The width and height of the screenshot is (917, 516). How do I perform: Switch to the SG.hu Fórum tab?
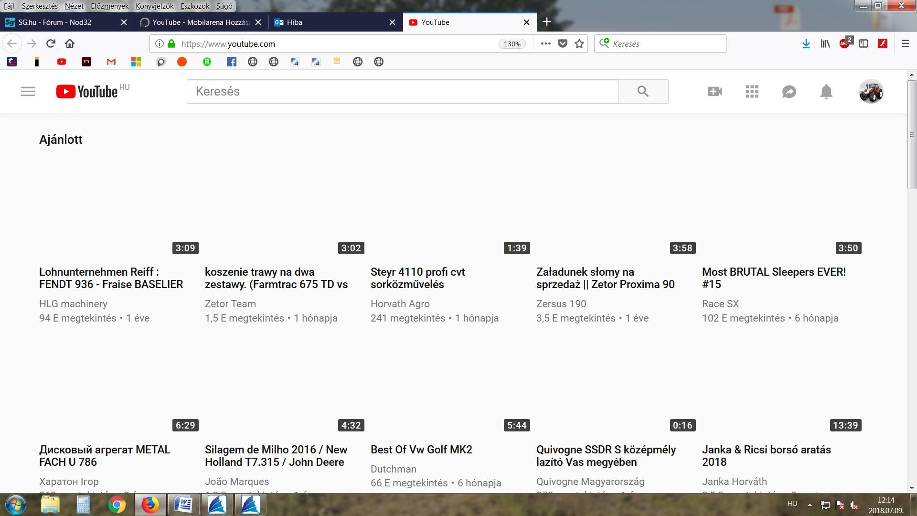(x=55, y=22)
